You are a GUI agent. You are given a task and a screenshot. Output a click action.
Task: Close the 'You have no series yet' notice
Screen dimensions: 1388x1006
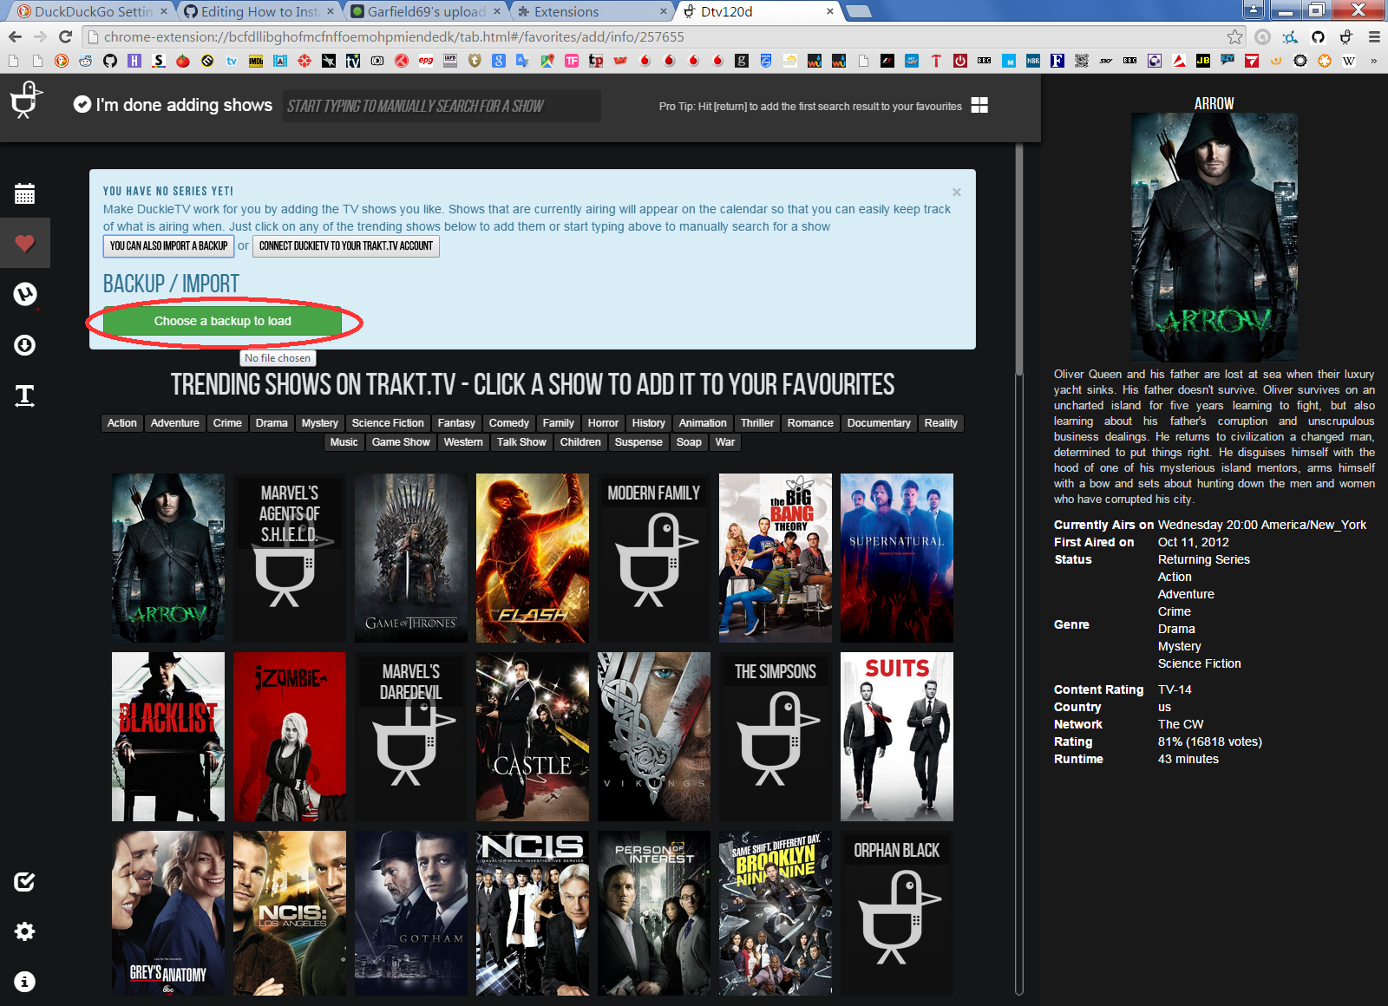956,192
